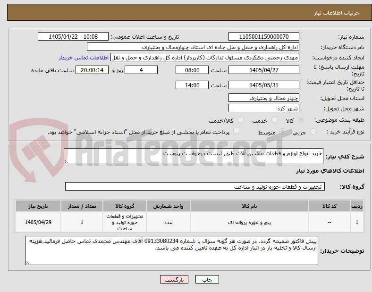
Task: Click the announcement date field 1405/04/22
Action: tap(73, 37)
